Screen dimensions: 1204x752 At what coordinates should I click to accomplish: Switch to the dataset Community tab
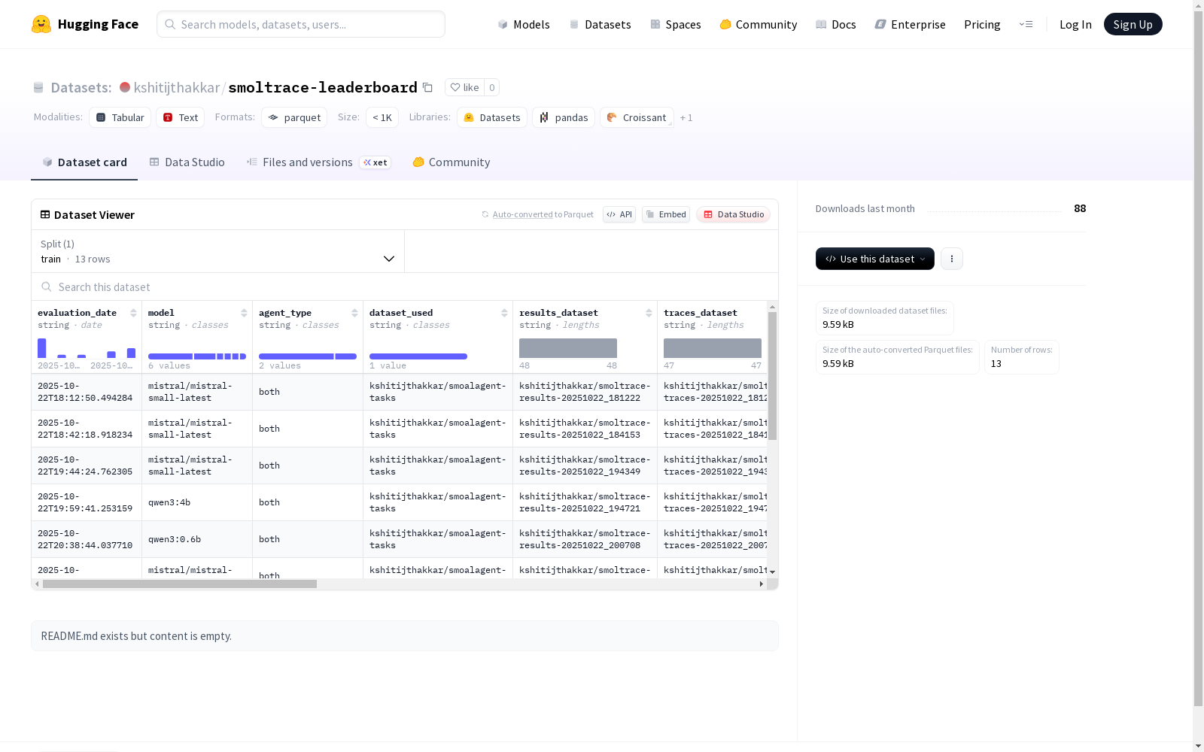(x=451, y=162)
